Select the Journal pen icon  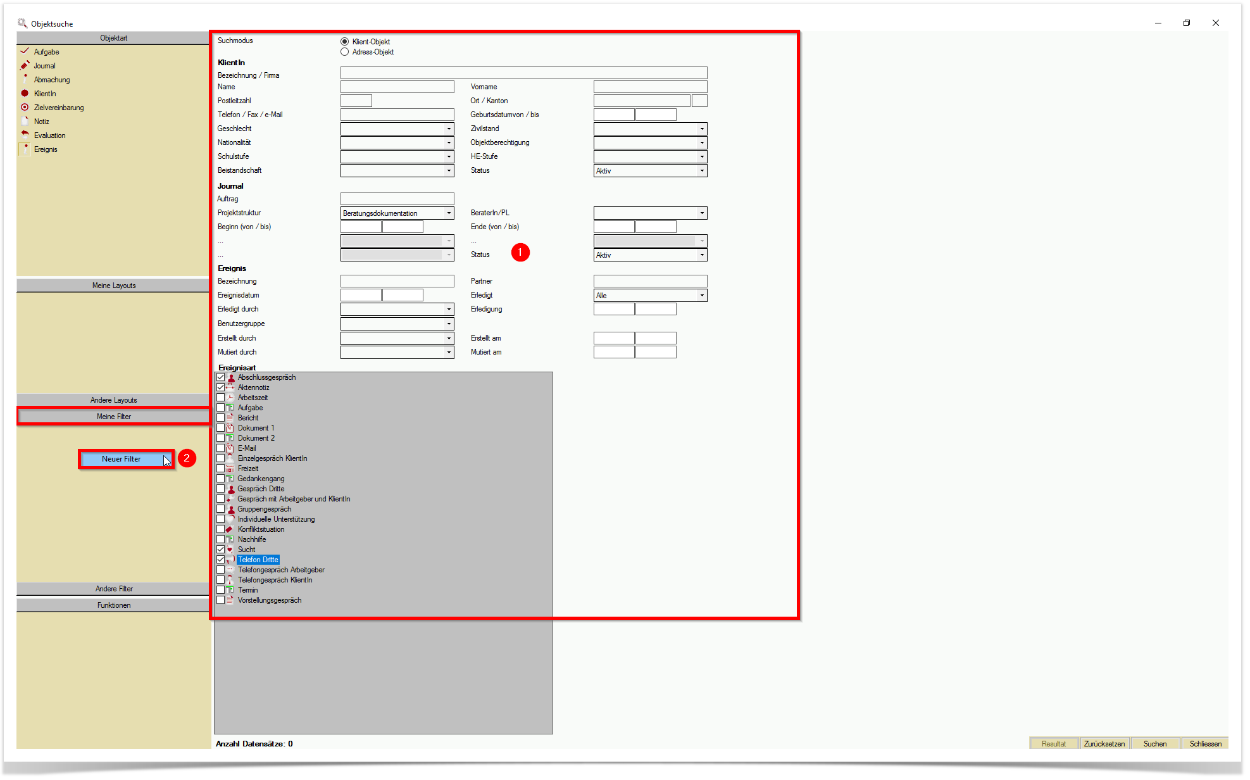(25, 65)
